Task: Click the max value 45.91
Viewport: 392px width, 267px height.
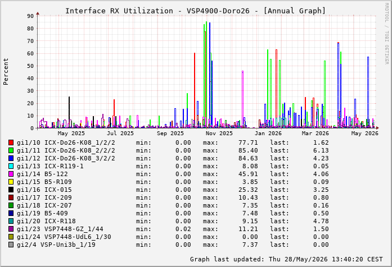Action: tap(248, 174)
